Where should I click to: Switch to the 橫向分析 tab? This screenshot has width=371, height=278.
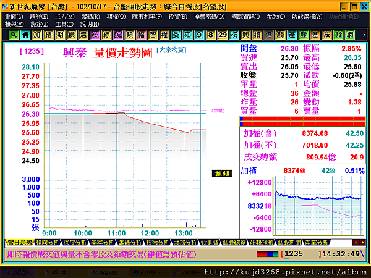48,242
